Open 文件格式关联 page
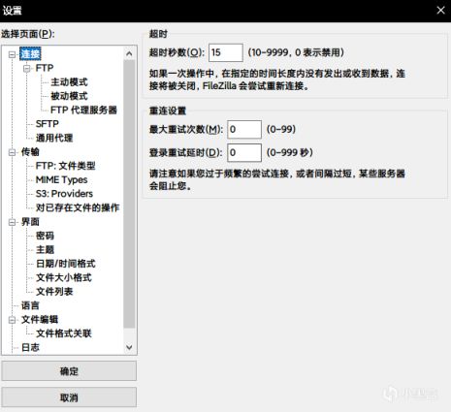 pos(64,333)
